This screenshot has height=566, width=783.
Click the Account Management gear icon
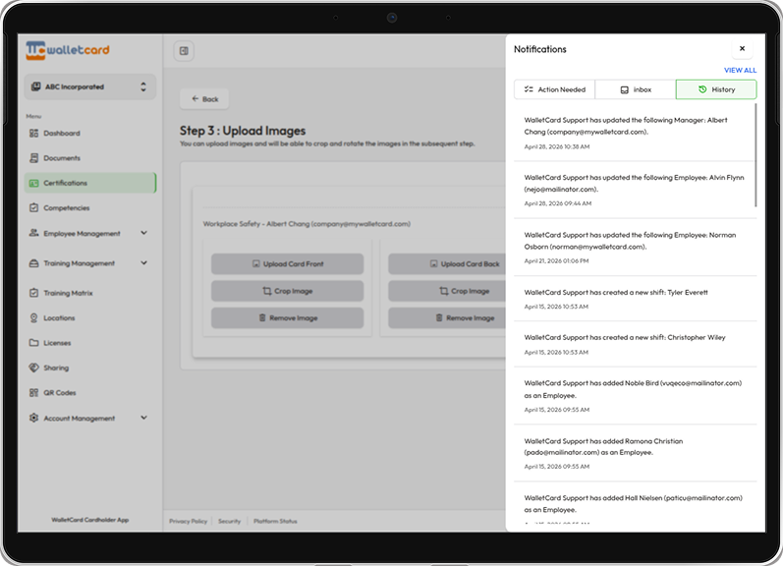tap(33, 418)
